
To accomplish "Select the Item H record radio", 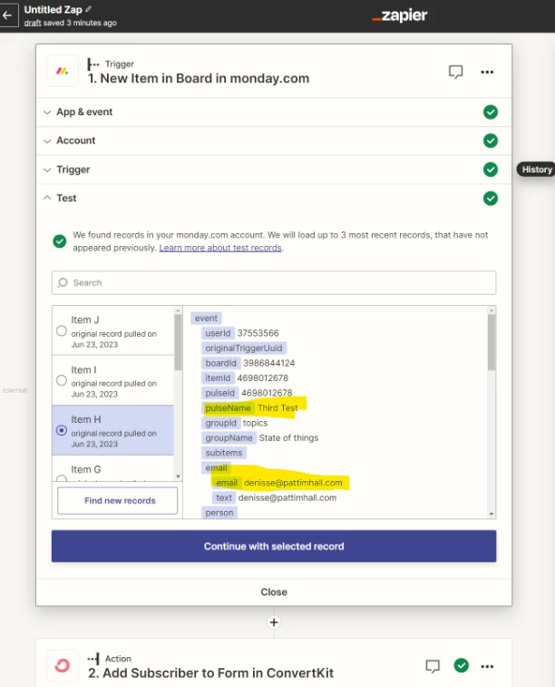I will (x=62, y=430).
